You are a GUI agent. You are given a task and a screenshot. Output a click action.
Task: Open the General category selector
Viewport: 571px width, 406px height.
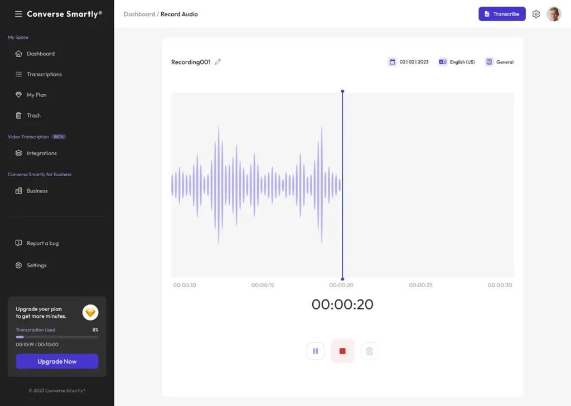(500, 62)
